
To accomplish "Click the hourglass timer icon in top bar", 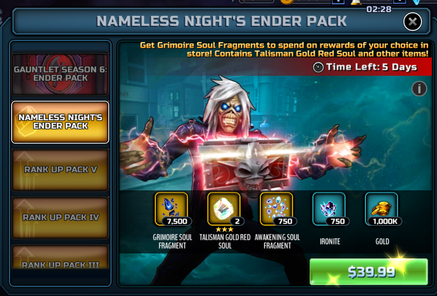I will (356, 2).
